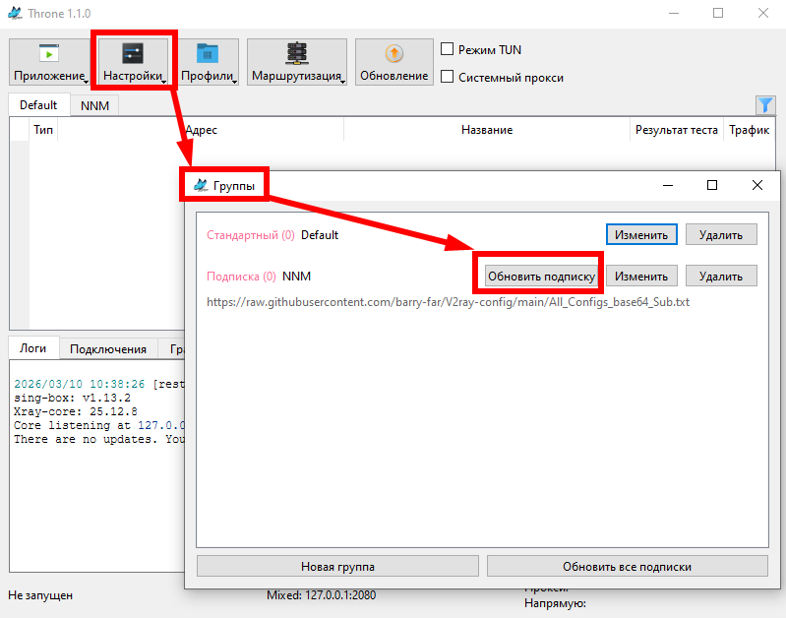The image size is (786, 618).
Task: Click the Не запущен status text
Action: (40, 595)
